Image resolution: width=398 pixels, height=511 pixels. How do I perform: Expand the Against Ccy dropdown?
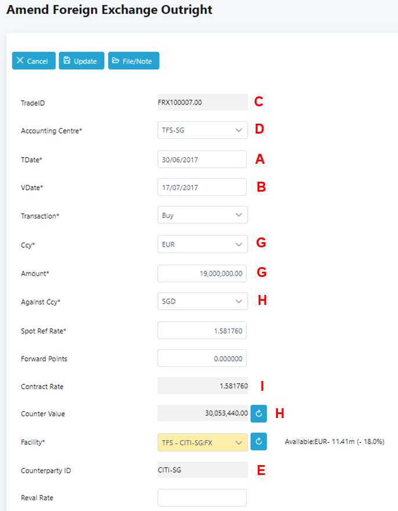[202, 301]
